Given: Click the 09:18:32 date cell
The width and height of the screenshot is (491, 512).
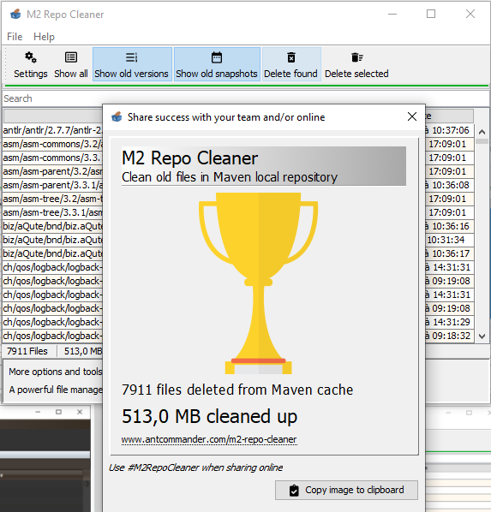Looking at the screenshot, I should point(449,336).
